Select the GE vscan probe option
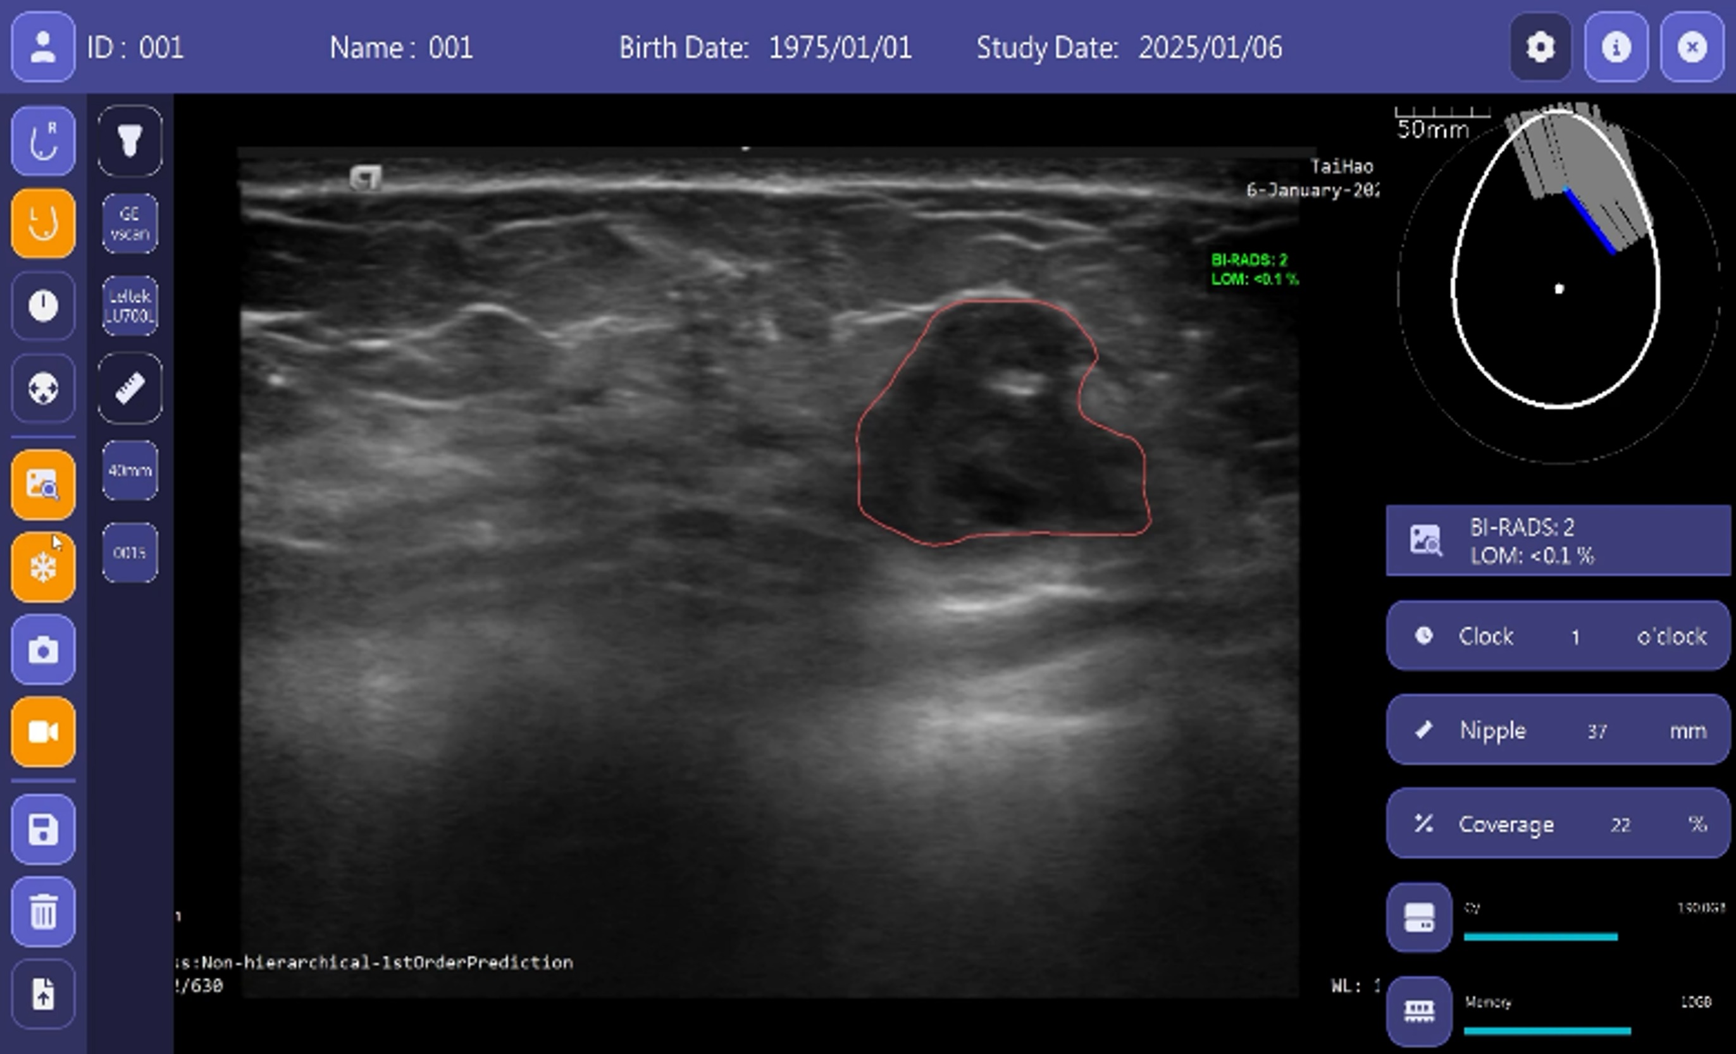The width and height of the screenshot is (1736, 1054). click(130, 223)
